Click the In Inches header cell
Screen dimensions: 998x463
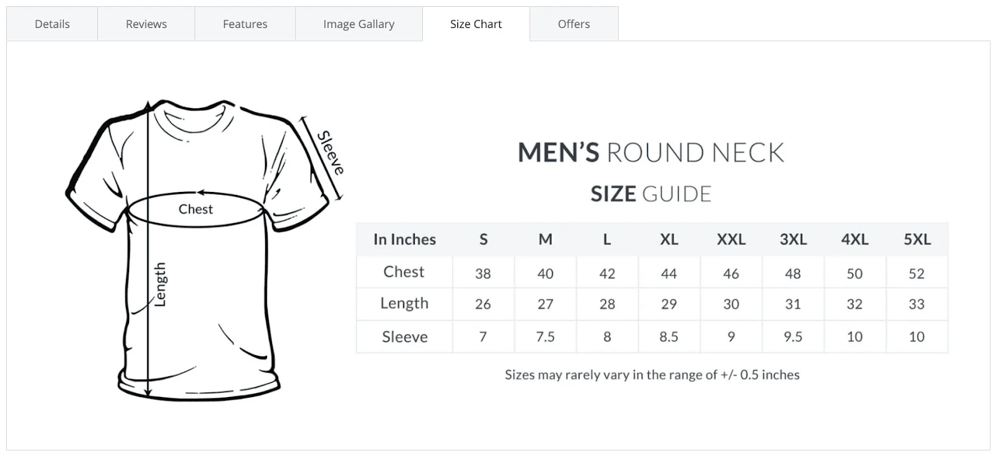[404, 239]
